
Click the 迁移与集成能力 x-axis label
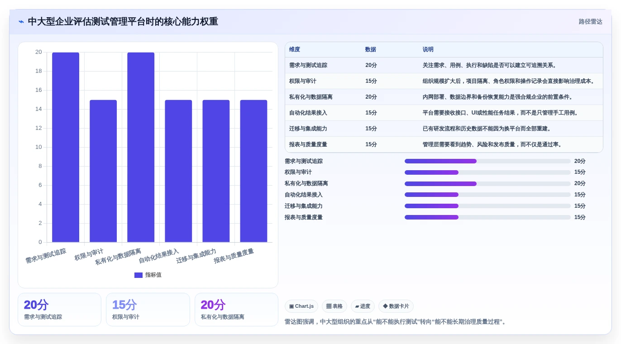click(196, 256)
